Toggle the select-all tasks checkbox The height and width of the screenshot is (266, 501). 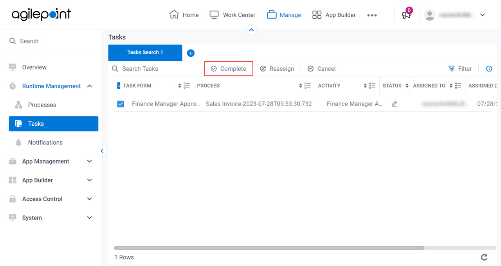[119, 86]
